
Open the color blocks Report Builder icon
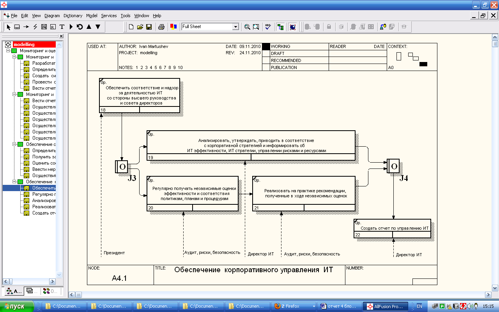click(x=173, y=27)
